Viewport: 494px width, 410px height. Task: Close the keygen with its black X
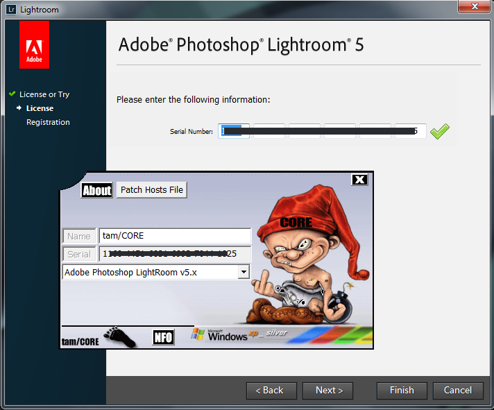(x=360, y=180)
